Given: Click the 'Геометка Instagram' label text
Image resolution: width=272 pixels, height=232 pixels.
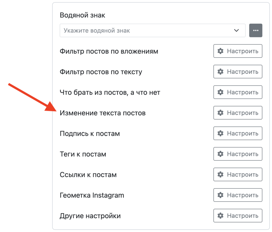Looking at the screenshot, I should (x=92, y=195).
